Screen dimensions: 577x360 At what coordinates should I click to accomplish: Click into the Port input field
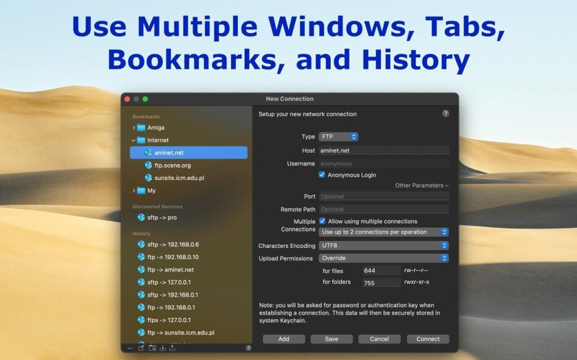384,196
